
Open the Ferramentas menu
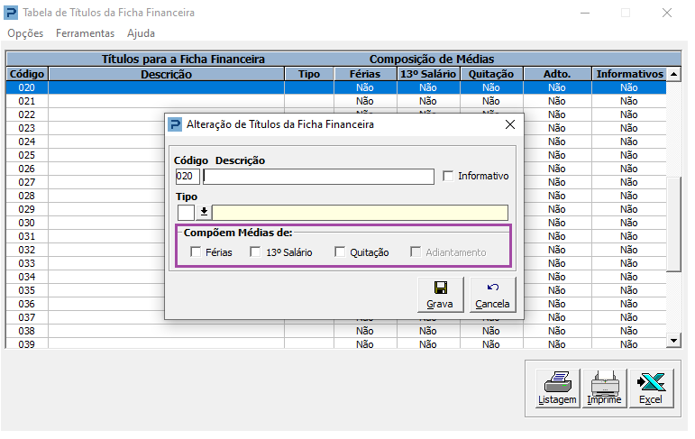[85, 33]
